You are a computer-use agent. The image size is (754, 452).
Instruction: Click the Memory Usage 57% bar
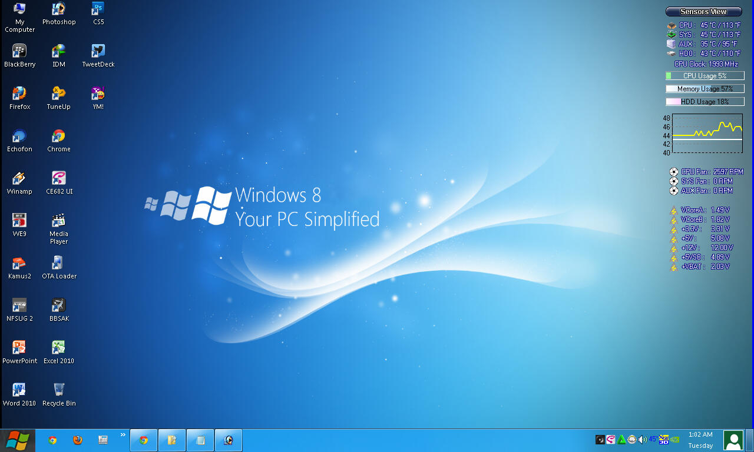(705, 89)
